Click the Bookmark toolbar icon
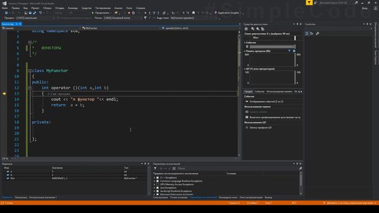Image resolution: width=379 pixels, height=213 pixels. coord(194,13)
